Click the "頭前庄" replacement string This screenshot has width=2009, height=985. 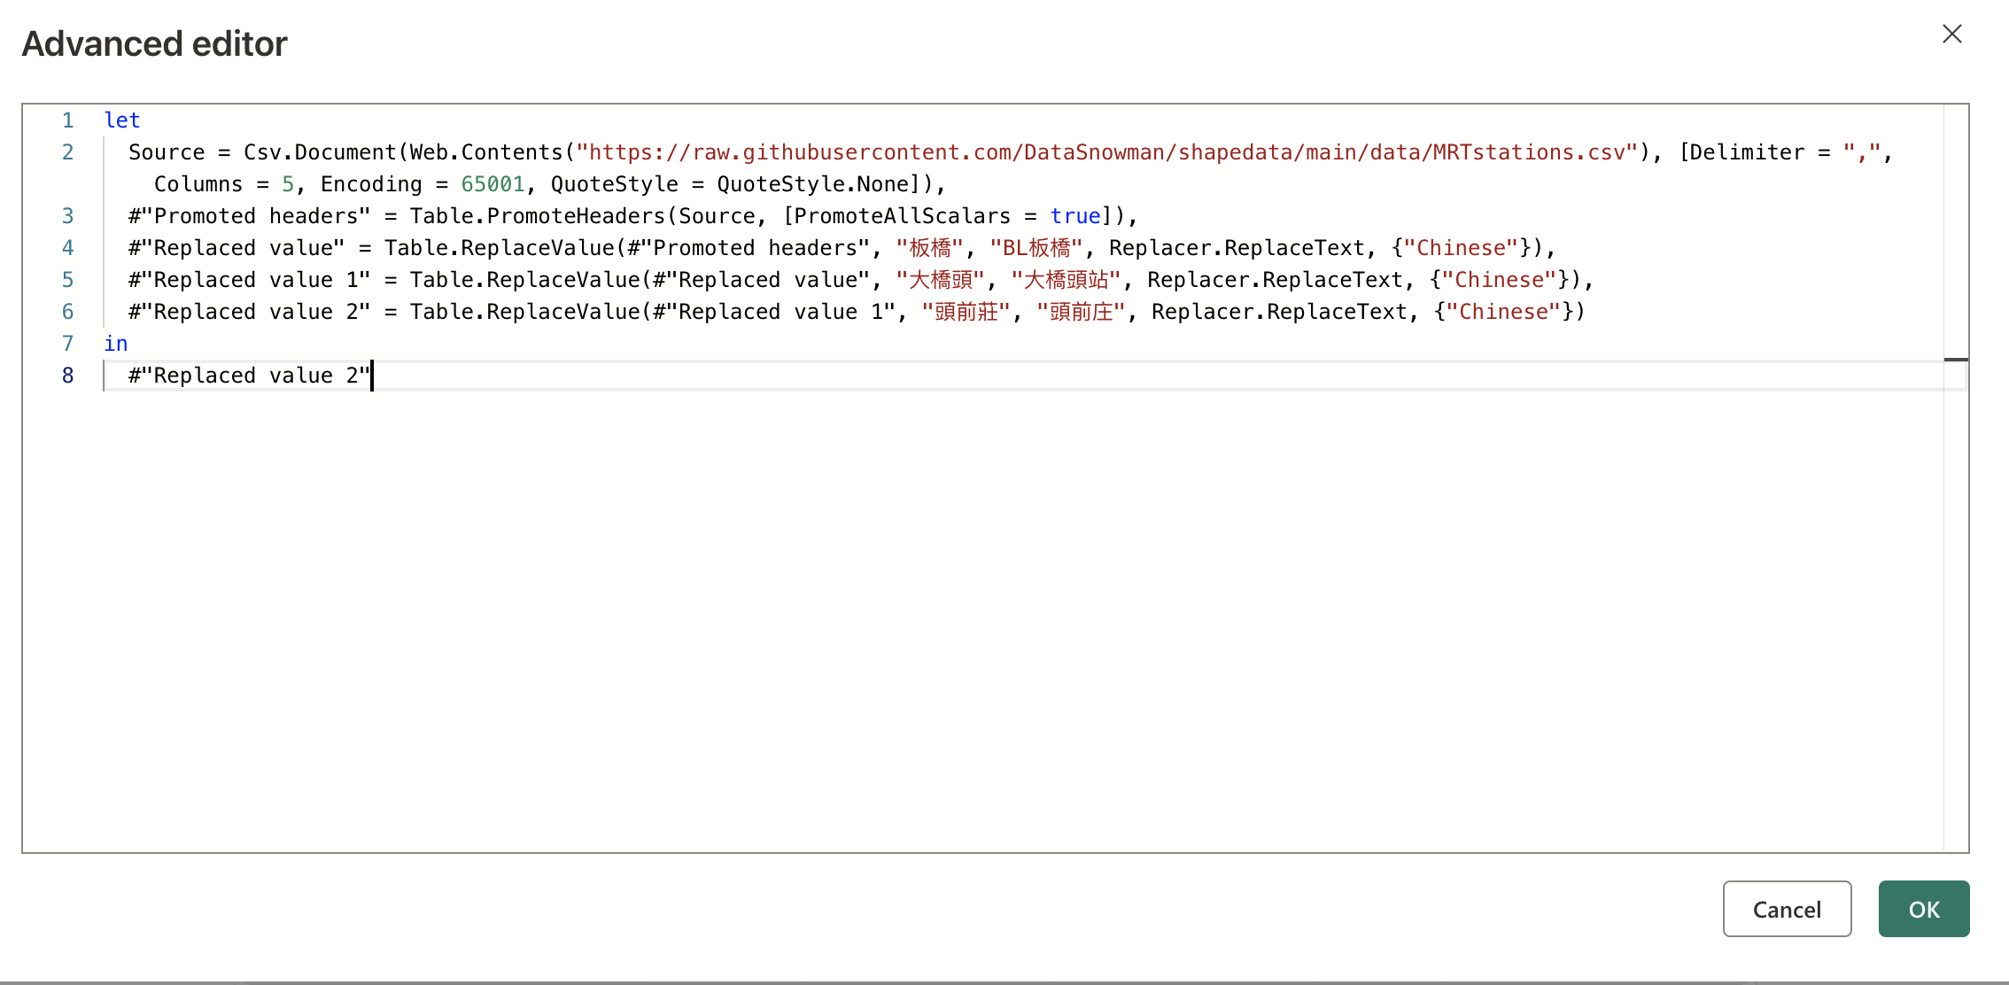(1081, 312)
